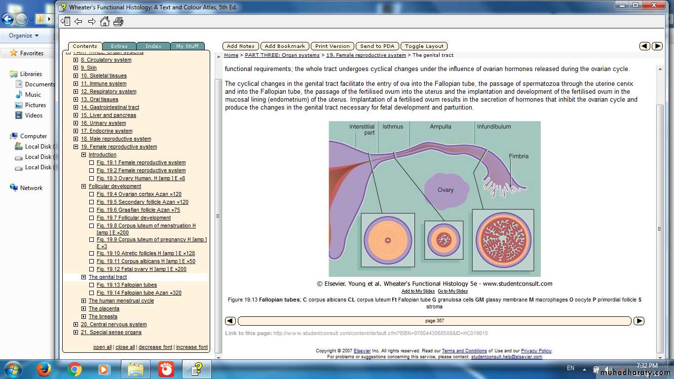Switch to the Index tab
674x379 pixels.
coord(153,46)
